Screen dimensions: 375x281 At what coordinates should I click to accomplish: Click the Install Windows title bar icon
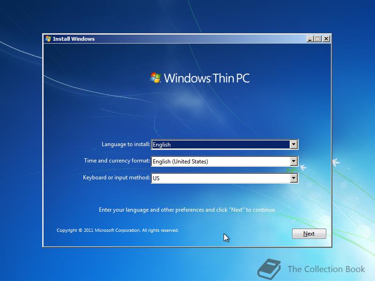tap(48, 39)
